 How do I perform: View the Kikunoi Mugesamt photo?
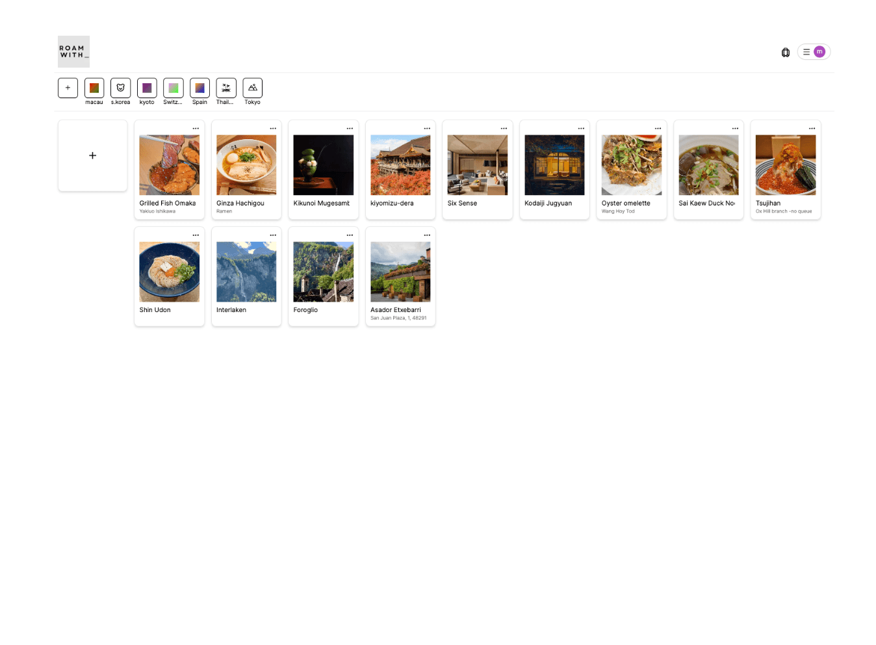(x=324, y=165)
